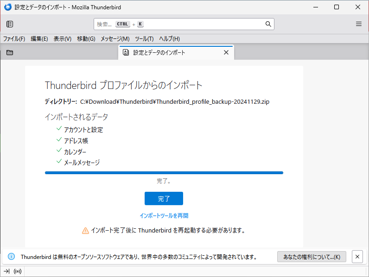Click the import icon on the tab
This screenshot has width=369, height=277.
pyautogui.click(x=126, y=52)
